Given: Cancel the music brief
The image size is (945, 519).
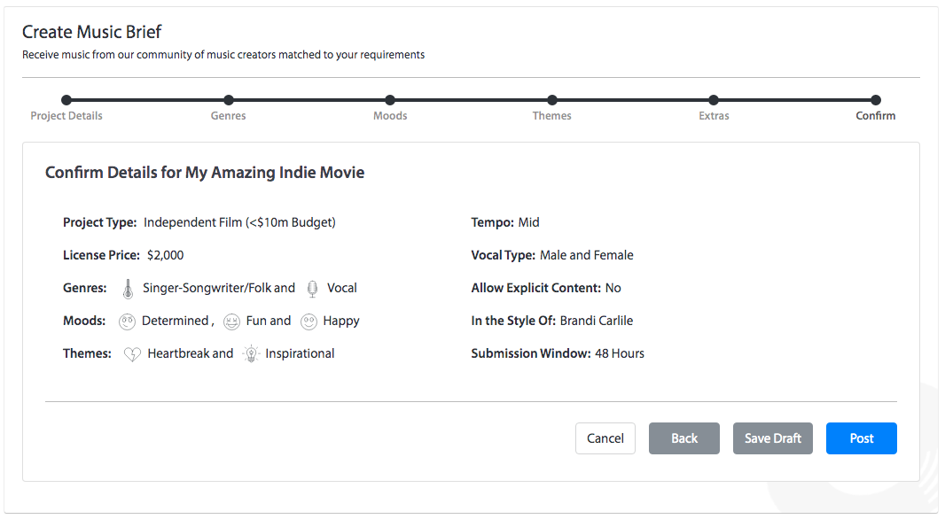Looking at the screenshot, I should tap(605, 438).
